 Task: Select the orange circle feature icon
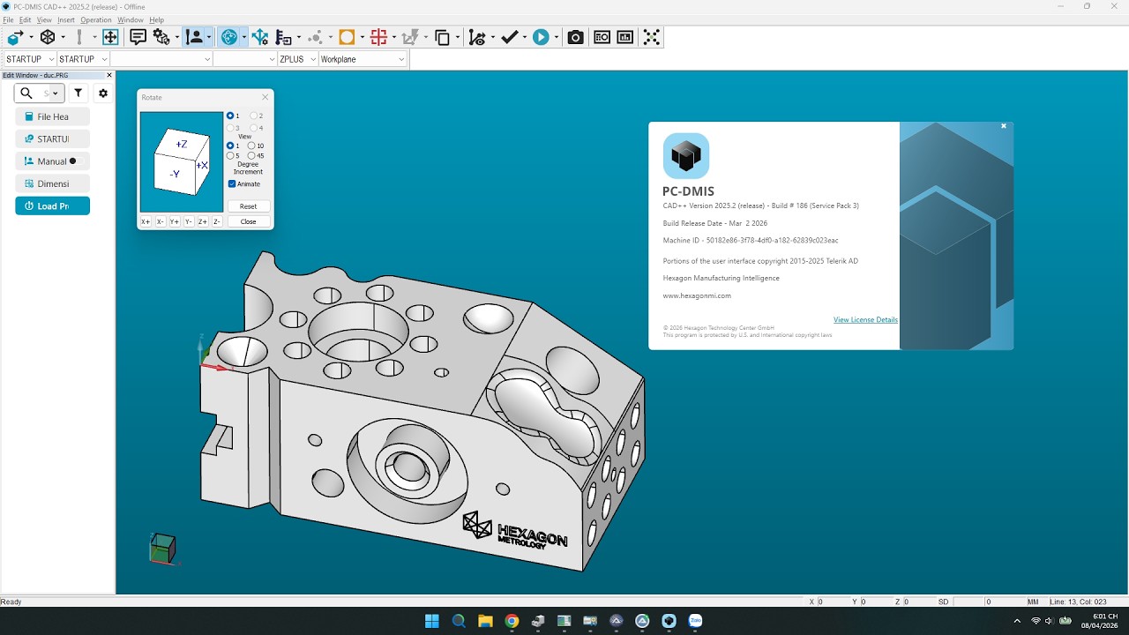pos(347,37)
